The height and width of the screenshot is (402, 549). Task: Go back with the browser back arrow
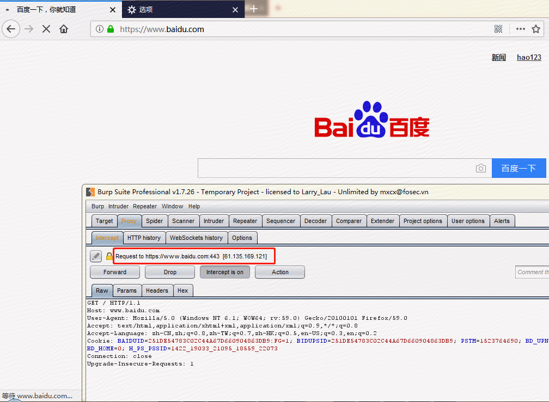click(x=11, y=29)
